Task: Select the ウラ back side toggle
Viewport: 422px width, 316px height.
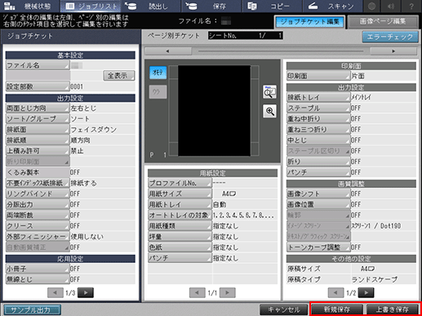Action: coord(158,92)
